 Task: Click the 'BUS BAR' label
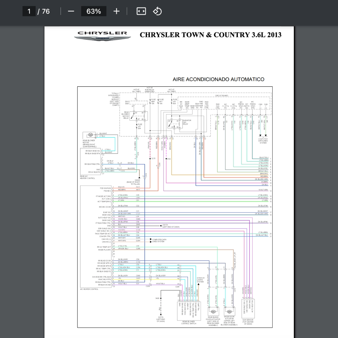tap(127, 102)
